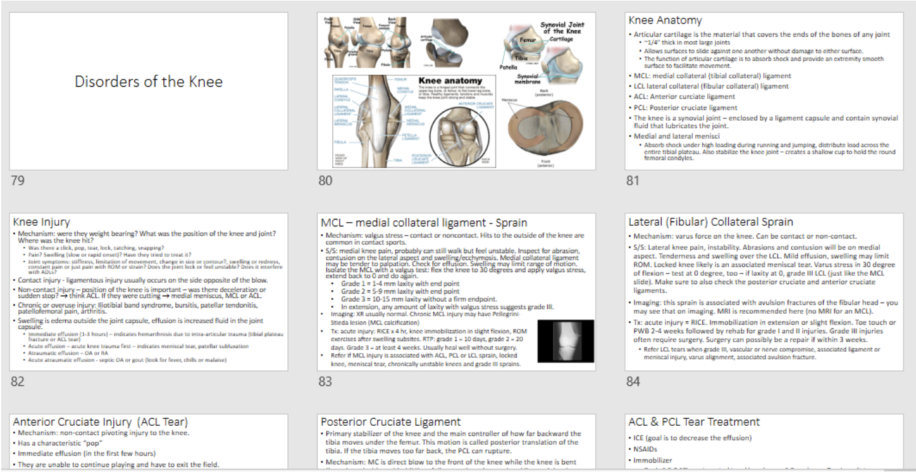Select the Lateral (Fibular) Collateral Sprain slide
The image size is (916, 472).
pyautogui.click(x=764, y=292)
